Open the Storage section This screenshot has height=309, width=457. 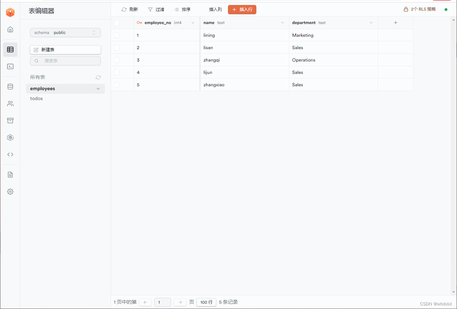point(10,120)
